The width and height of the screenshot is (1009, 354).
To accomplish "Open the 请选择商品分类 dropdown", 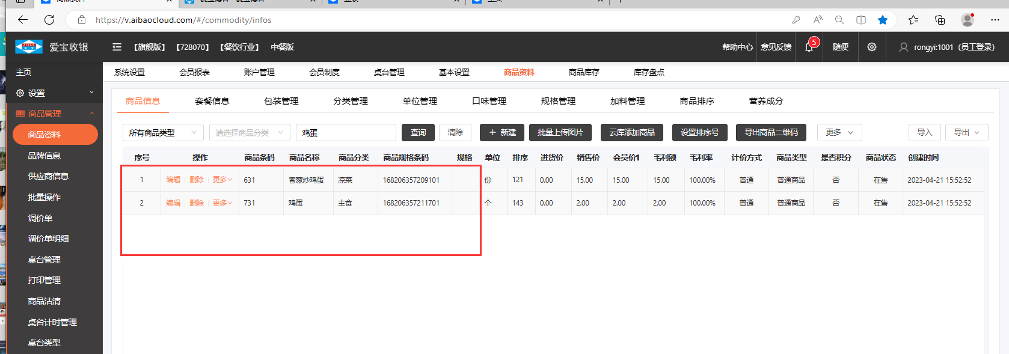I will [250, 132].
